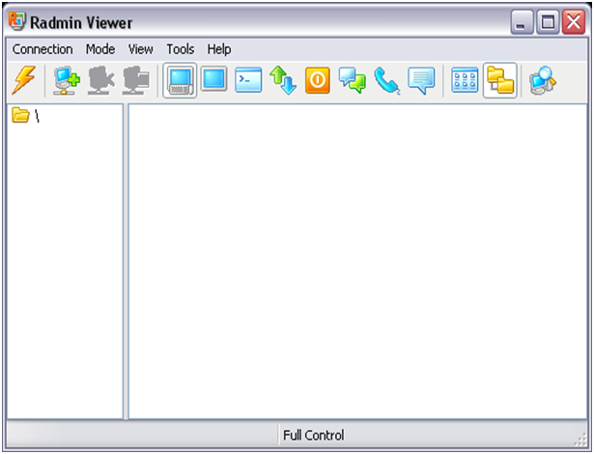Select the root folder in tree
The image size is (594, 454).
[x=26, y=115]
